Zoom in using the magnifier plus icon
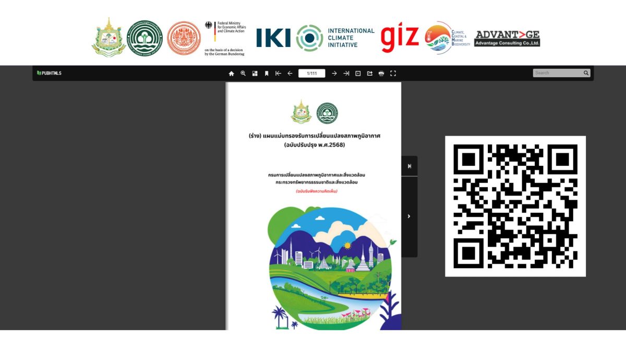The width and height of the screenshot is (626, 352). pyautogui.click(x=243, y=74)
